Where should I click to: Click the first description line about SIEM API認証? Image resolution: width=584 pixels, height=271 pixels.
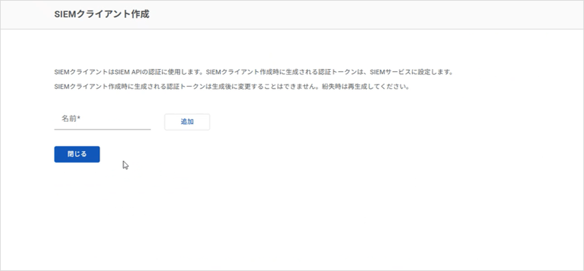[x=253, y=72]
